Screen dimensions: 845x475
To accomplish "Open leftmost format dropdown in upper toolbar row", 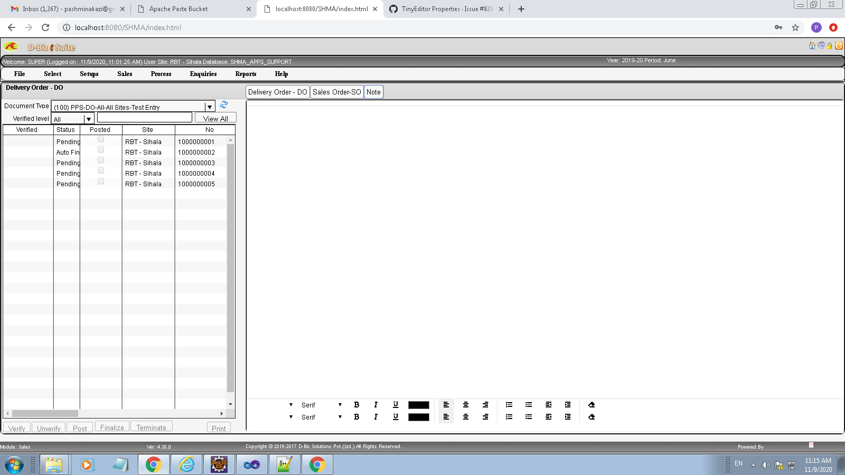I will [x=291, y=405].
